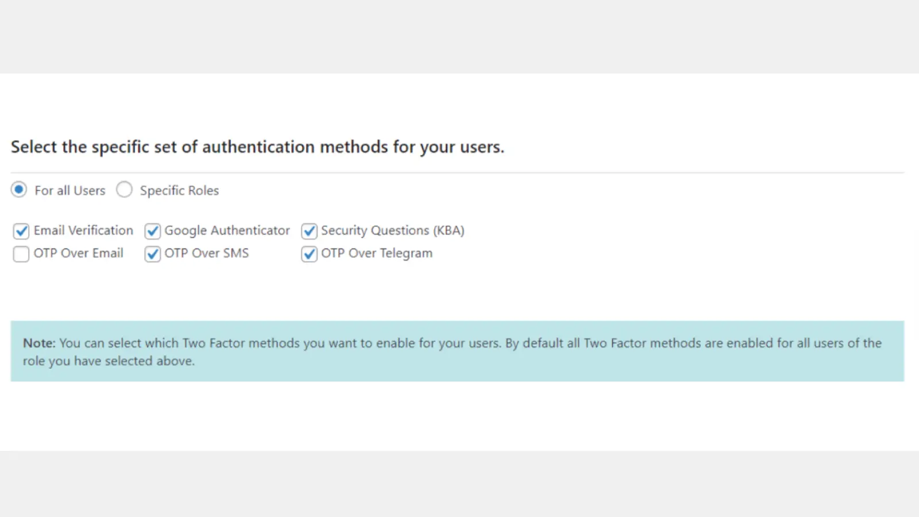Disable the OTP Over SMS checkbox
Screen dimensions: 919x517
(x=152, y=254)
